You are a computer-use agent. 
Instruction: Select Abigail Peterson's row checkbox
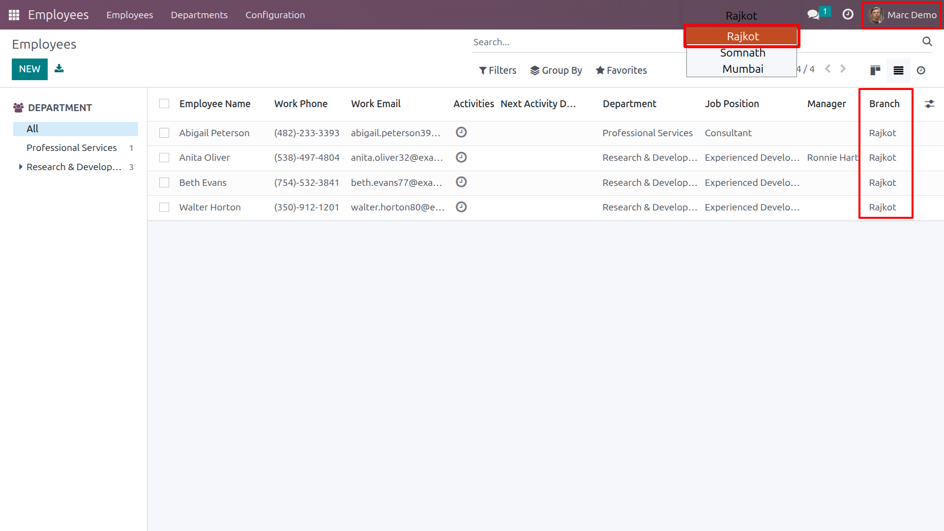(x=164, y=133)
